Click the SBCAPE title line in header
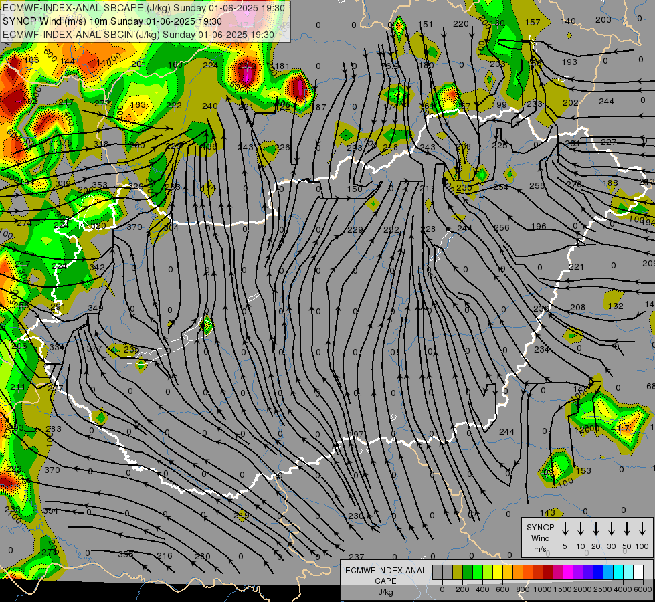This screenshot has height=602, width=655. pos(144,8)
